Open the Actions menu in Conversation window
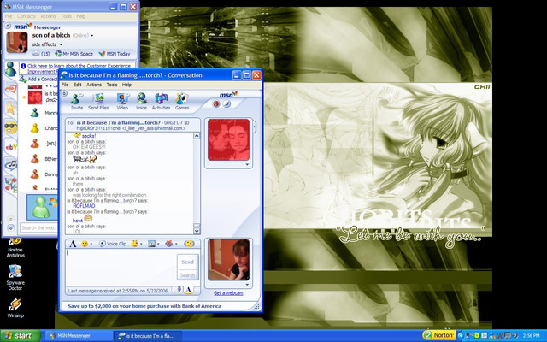 pos(94,85)
